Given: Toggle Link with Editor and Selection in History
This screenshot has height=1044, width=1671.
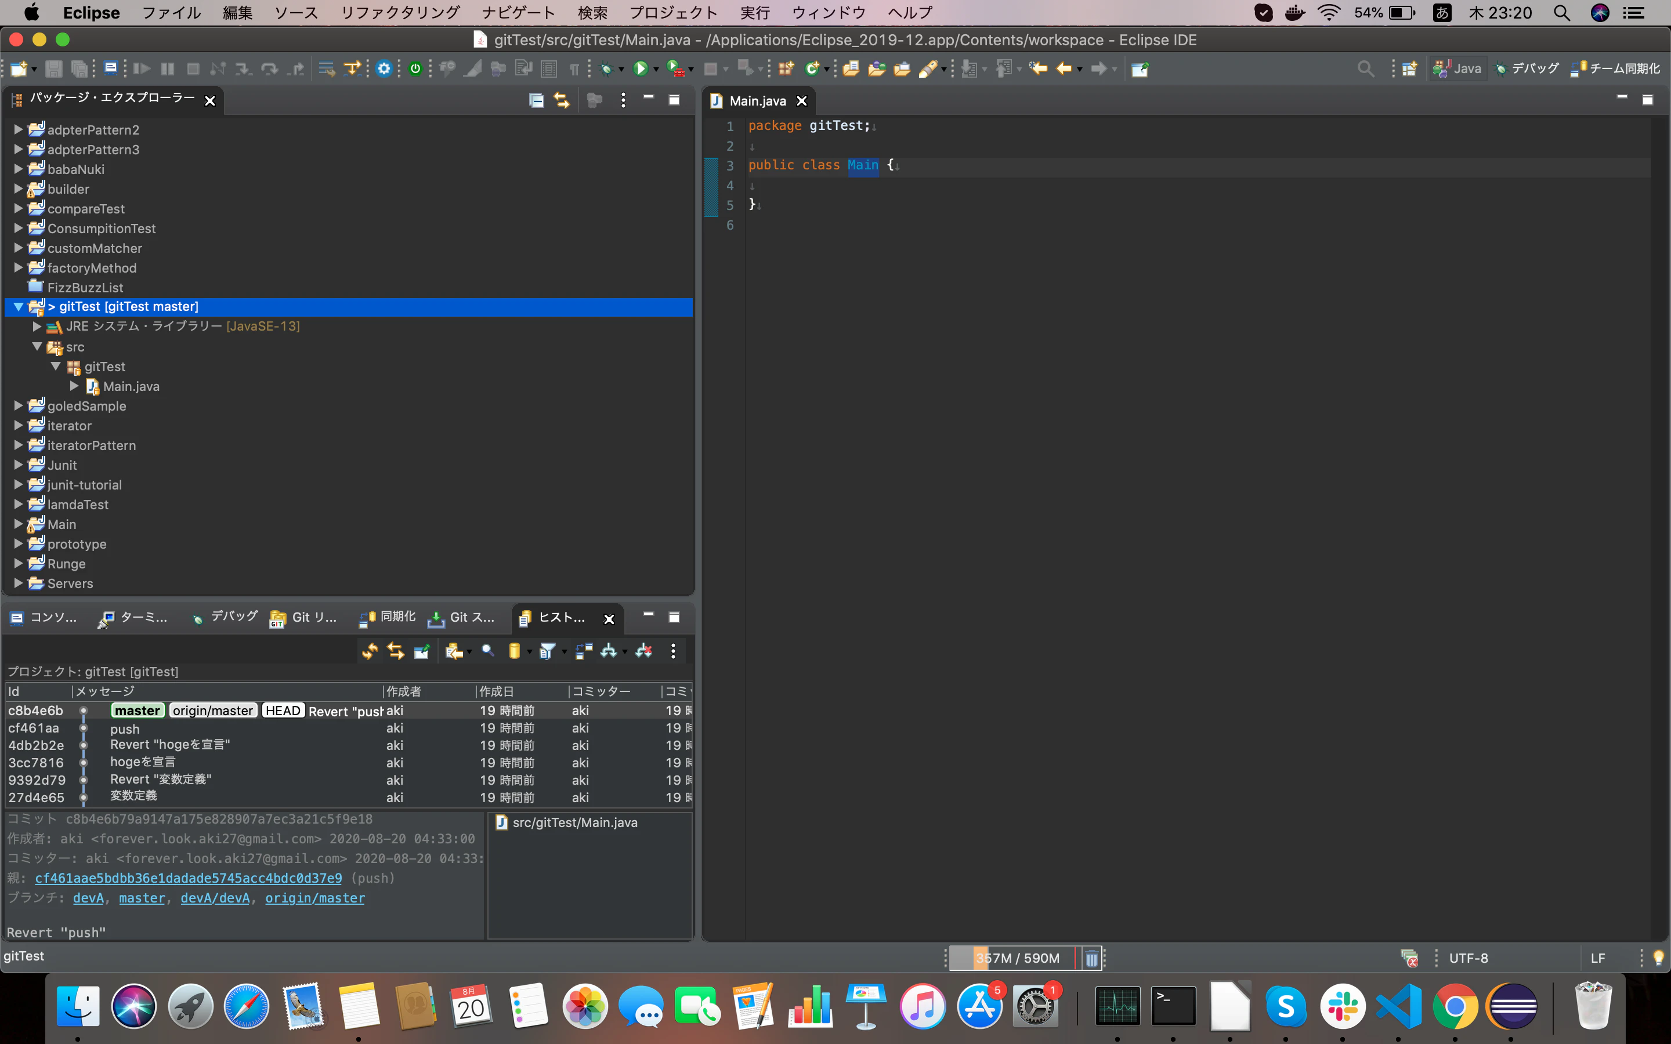Looking at the screenshot, I should (x=396, y=650).
